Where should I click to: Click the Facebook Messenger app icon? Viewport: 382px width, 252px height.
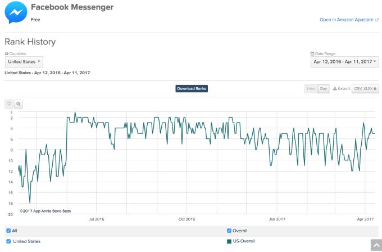(x=16, y=12)
